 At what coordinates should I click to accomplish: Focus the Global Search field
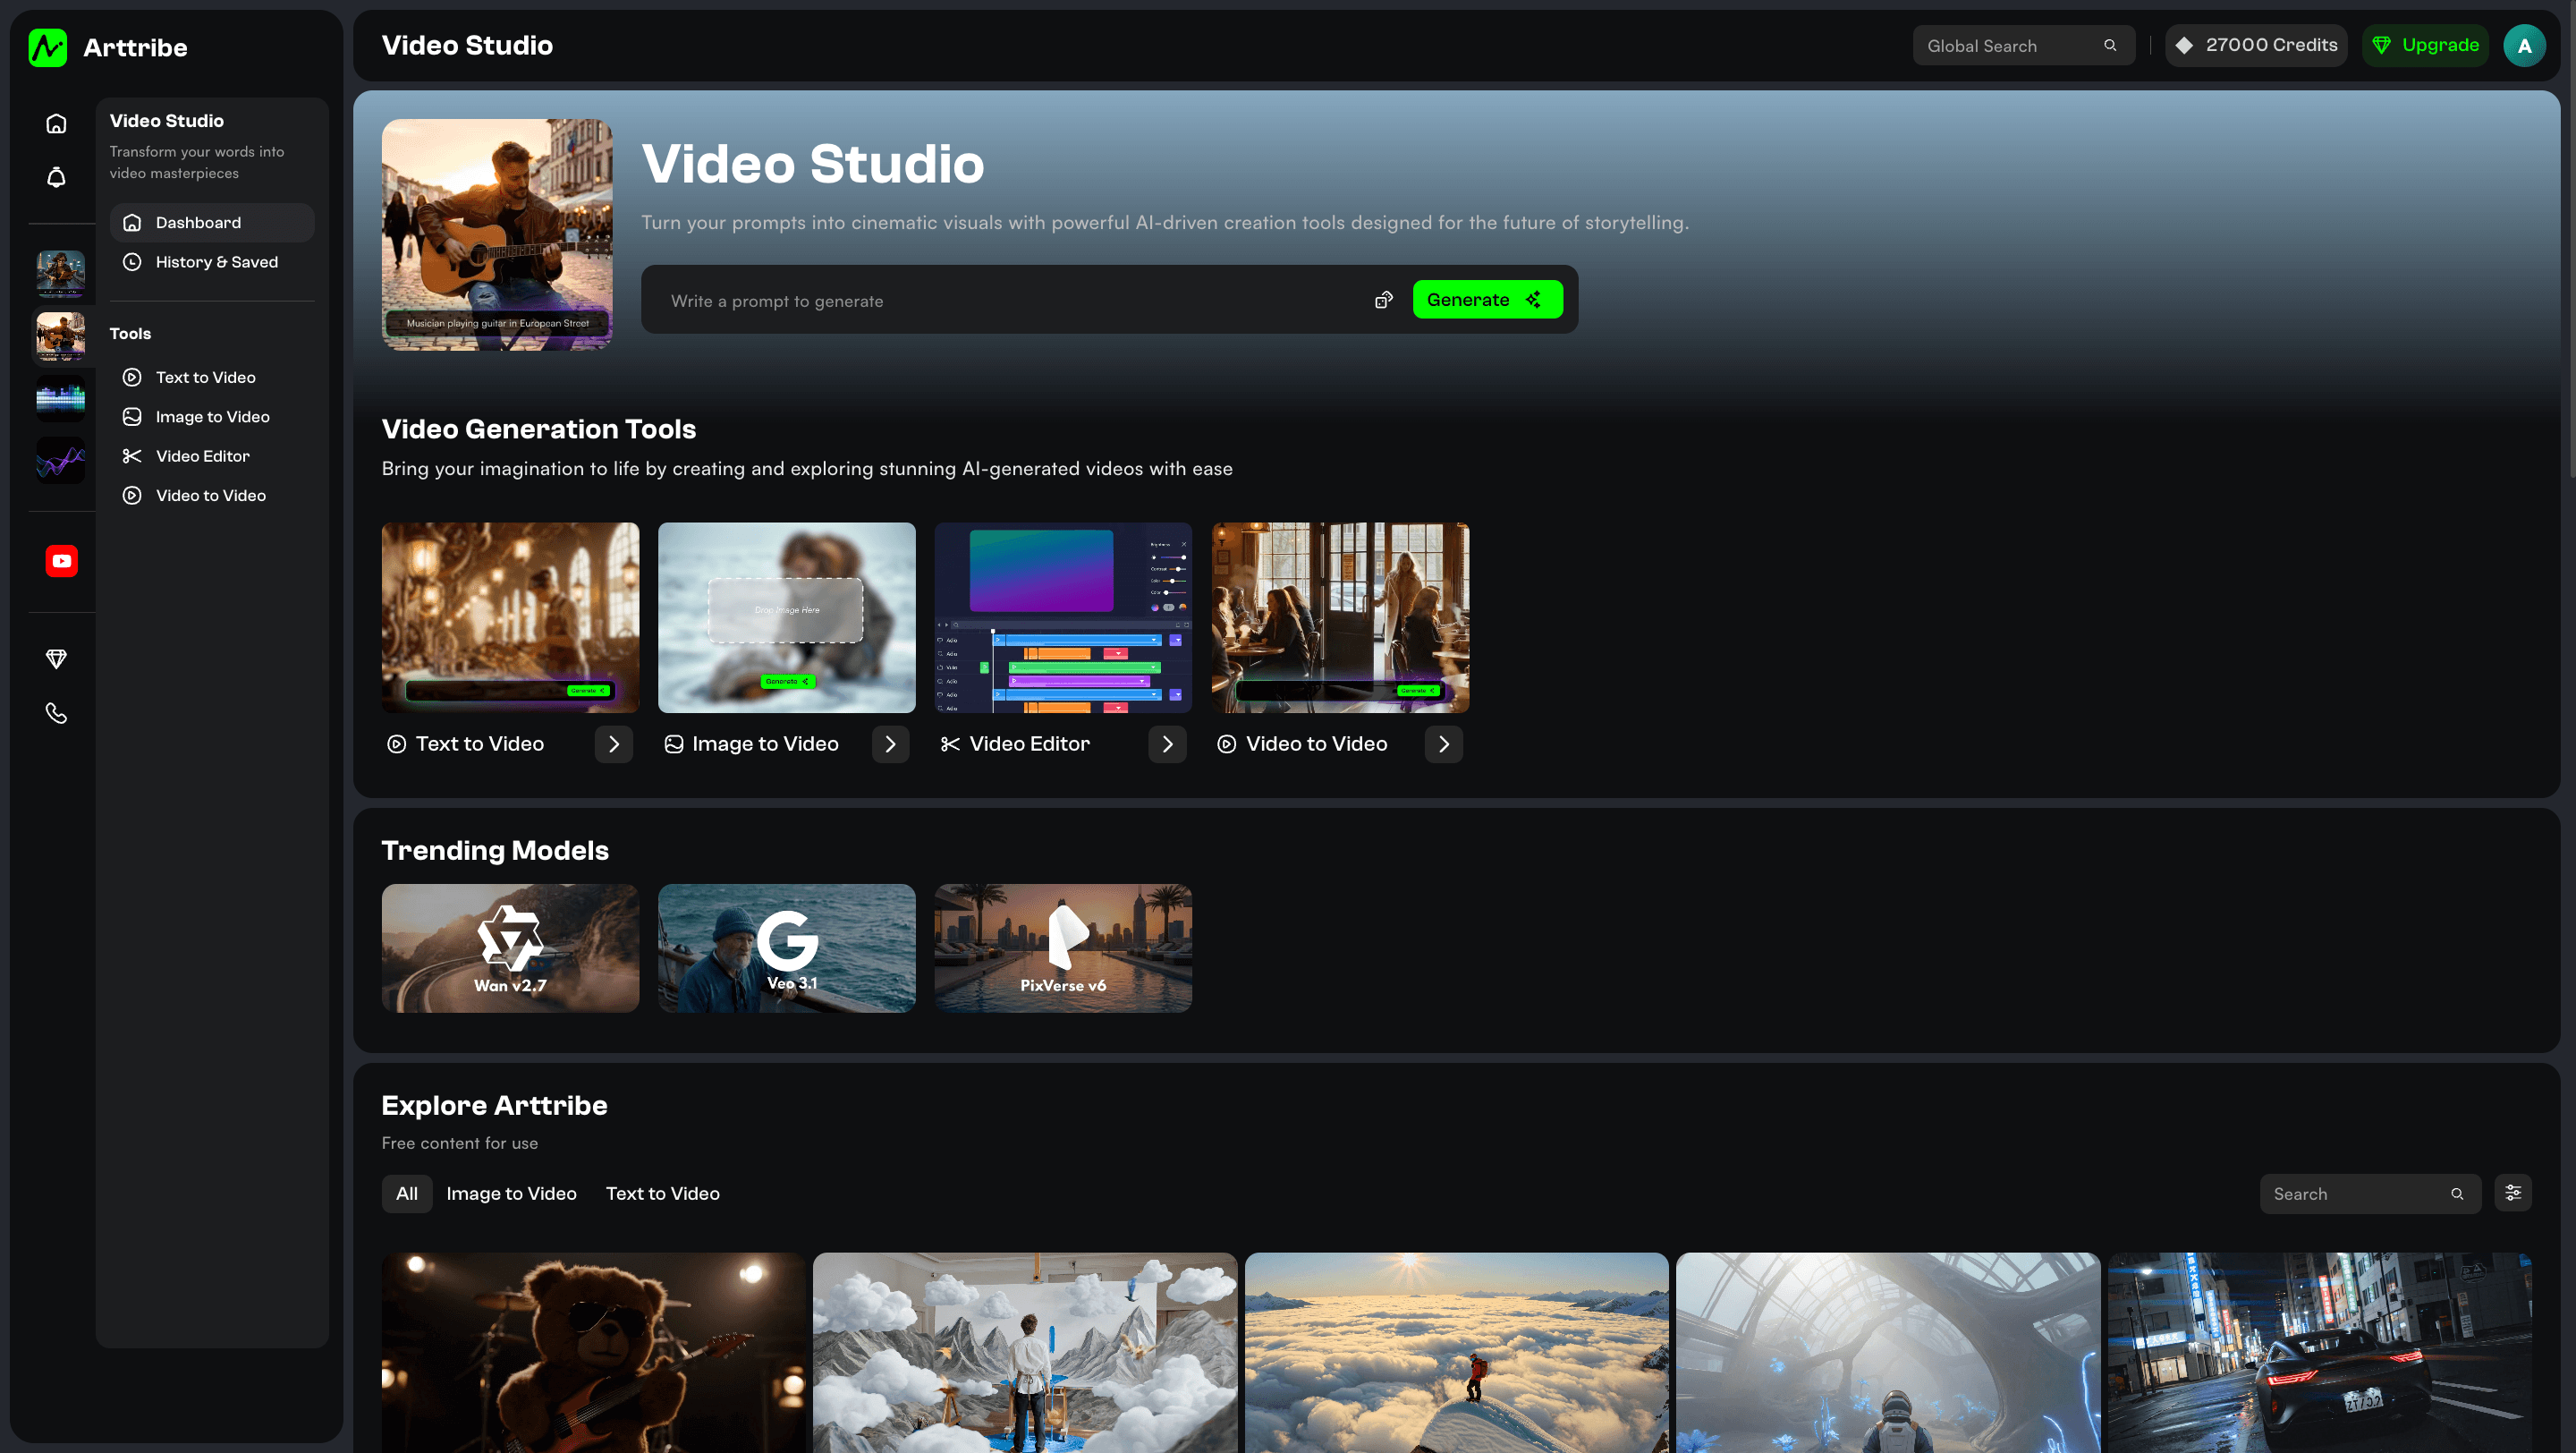pos(2023,46)
